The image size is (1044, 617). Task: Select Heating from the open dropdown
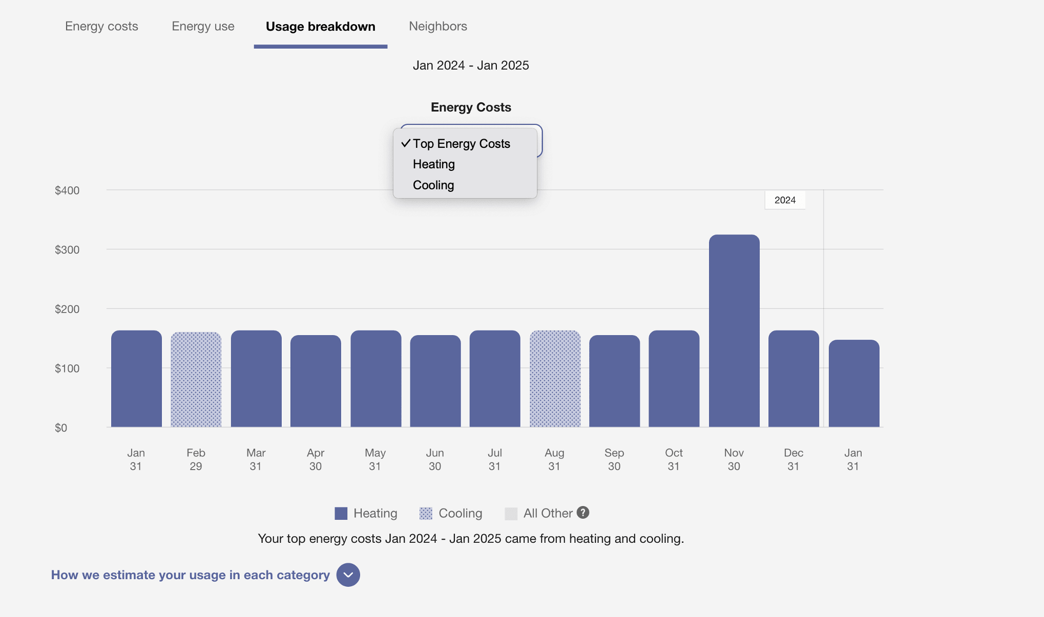(433, 164)
